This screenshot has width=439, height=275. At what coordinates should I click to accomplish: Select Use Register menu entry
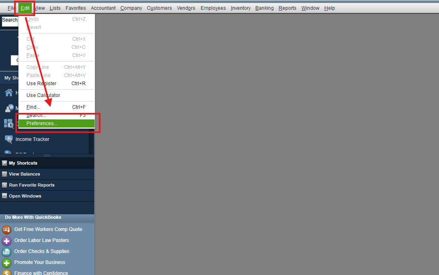click(x=57, y=83)
